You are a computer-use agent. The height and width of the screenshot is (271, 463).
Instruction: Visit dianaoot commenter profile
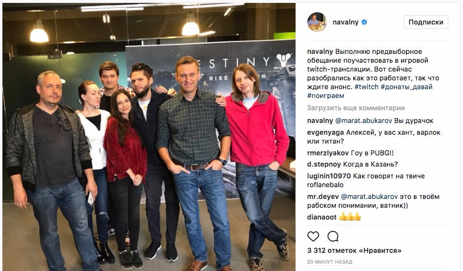pos(322,218)
